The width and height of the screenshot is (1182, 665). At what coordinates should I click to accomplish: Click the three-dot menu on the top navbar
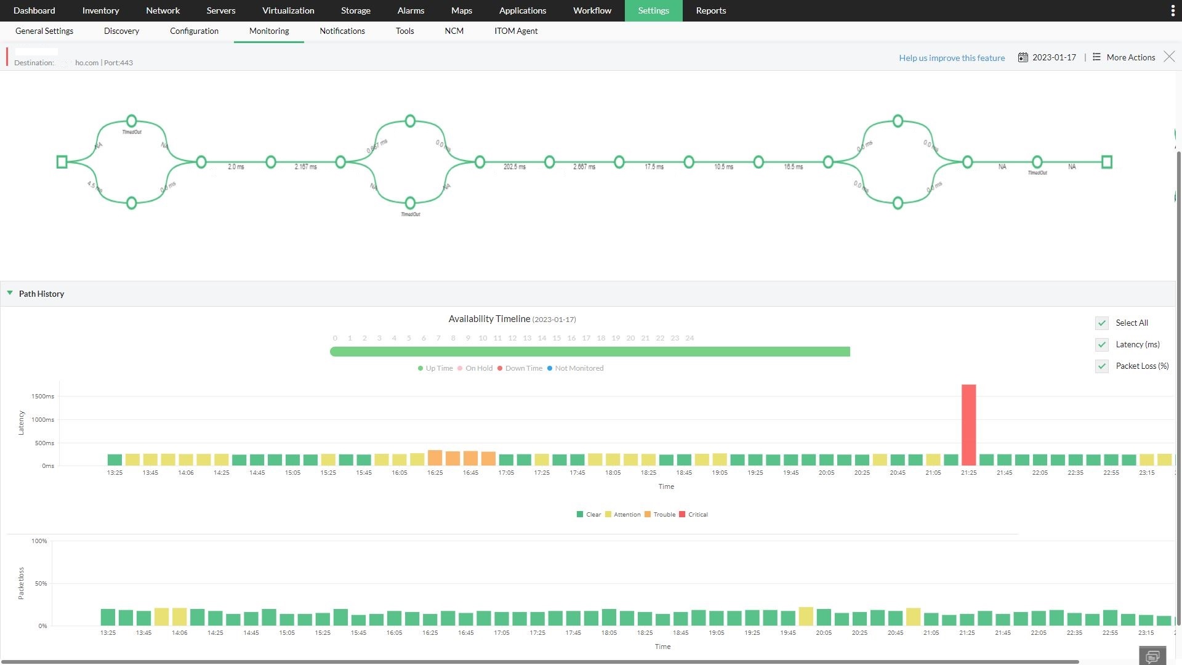click(x=1172, y=10)
